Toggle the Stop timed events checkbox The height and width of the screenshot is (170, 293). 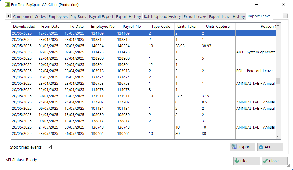[50, 147]
